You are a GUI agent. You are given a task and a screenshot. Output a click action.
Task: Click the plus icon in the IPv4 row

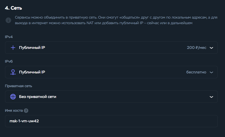[x=13, y=47]
